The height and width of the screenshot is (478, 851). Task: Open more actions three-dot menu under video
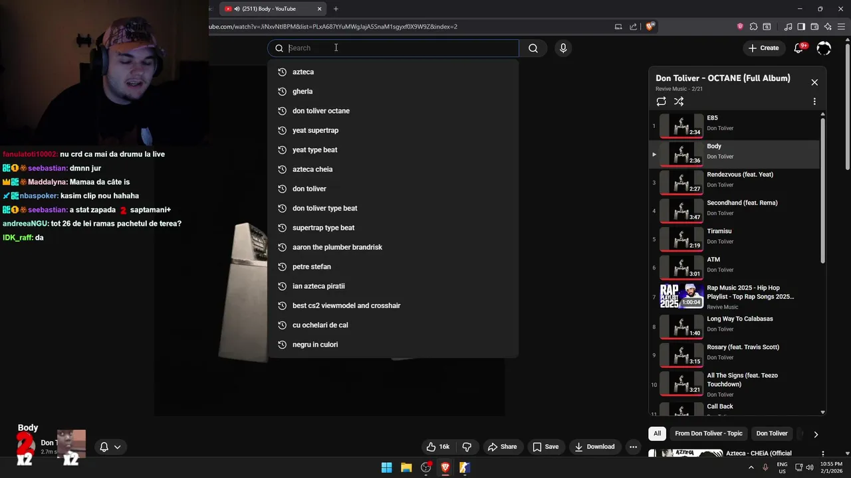pyautogui.click(x=633, y=447)
